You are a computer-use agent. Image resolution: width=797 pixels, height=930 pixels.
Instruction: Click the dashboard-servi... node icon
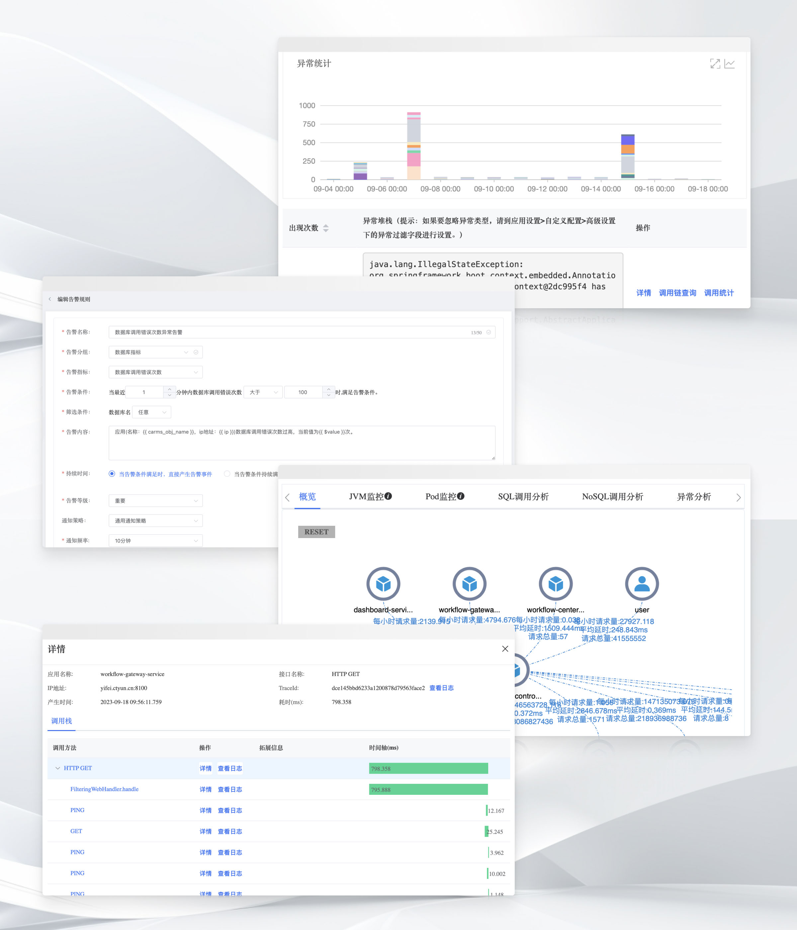(x=383, y=584)
